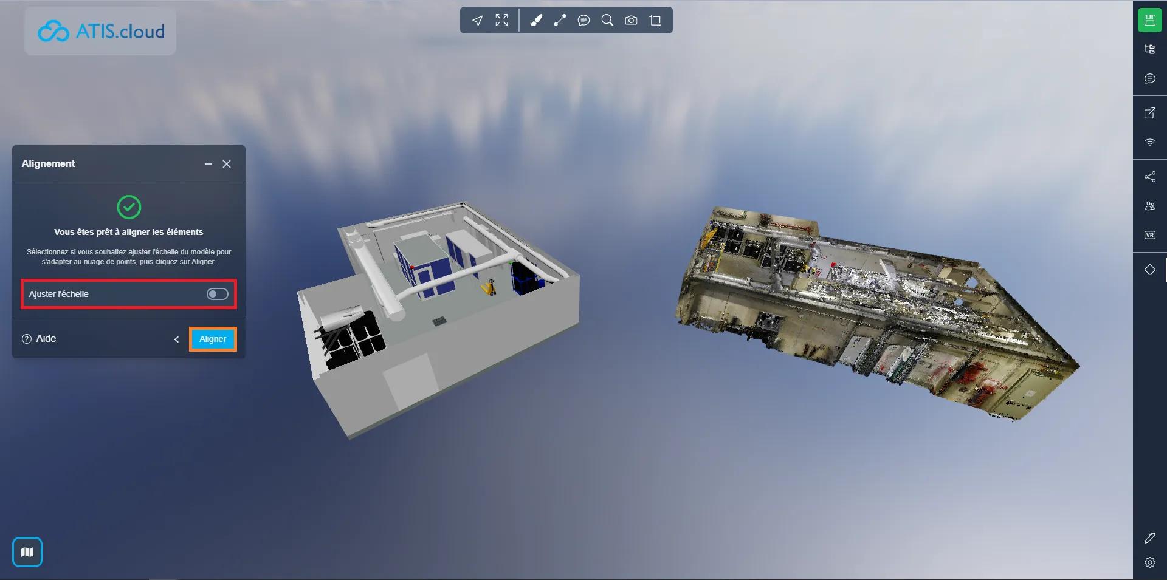Image resolution: width=1167 pixels, height=580 pixels.
Task: Click the ATIS.cloud logo
Action: pos(101,31)
